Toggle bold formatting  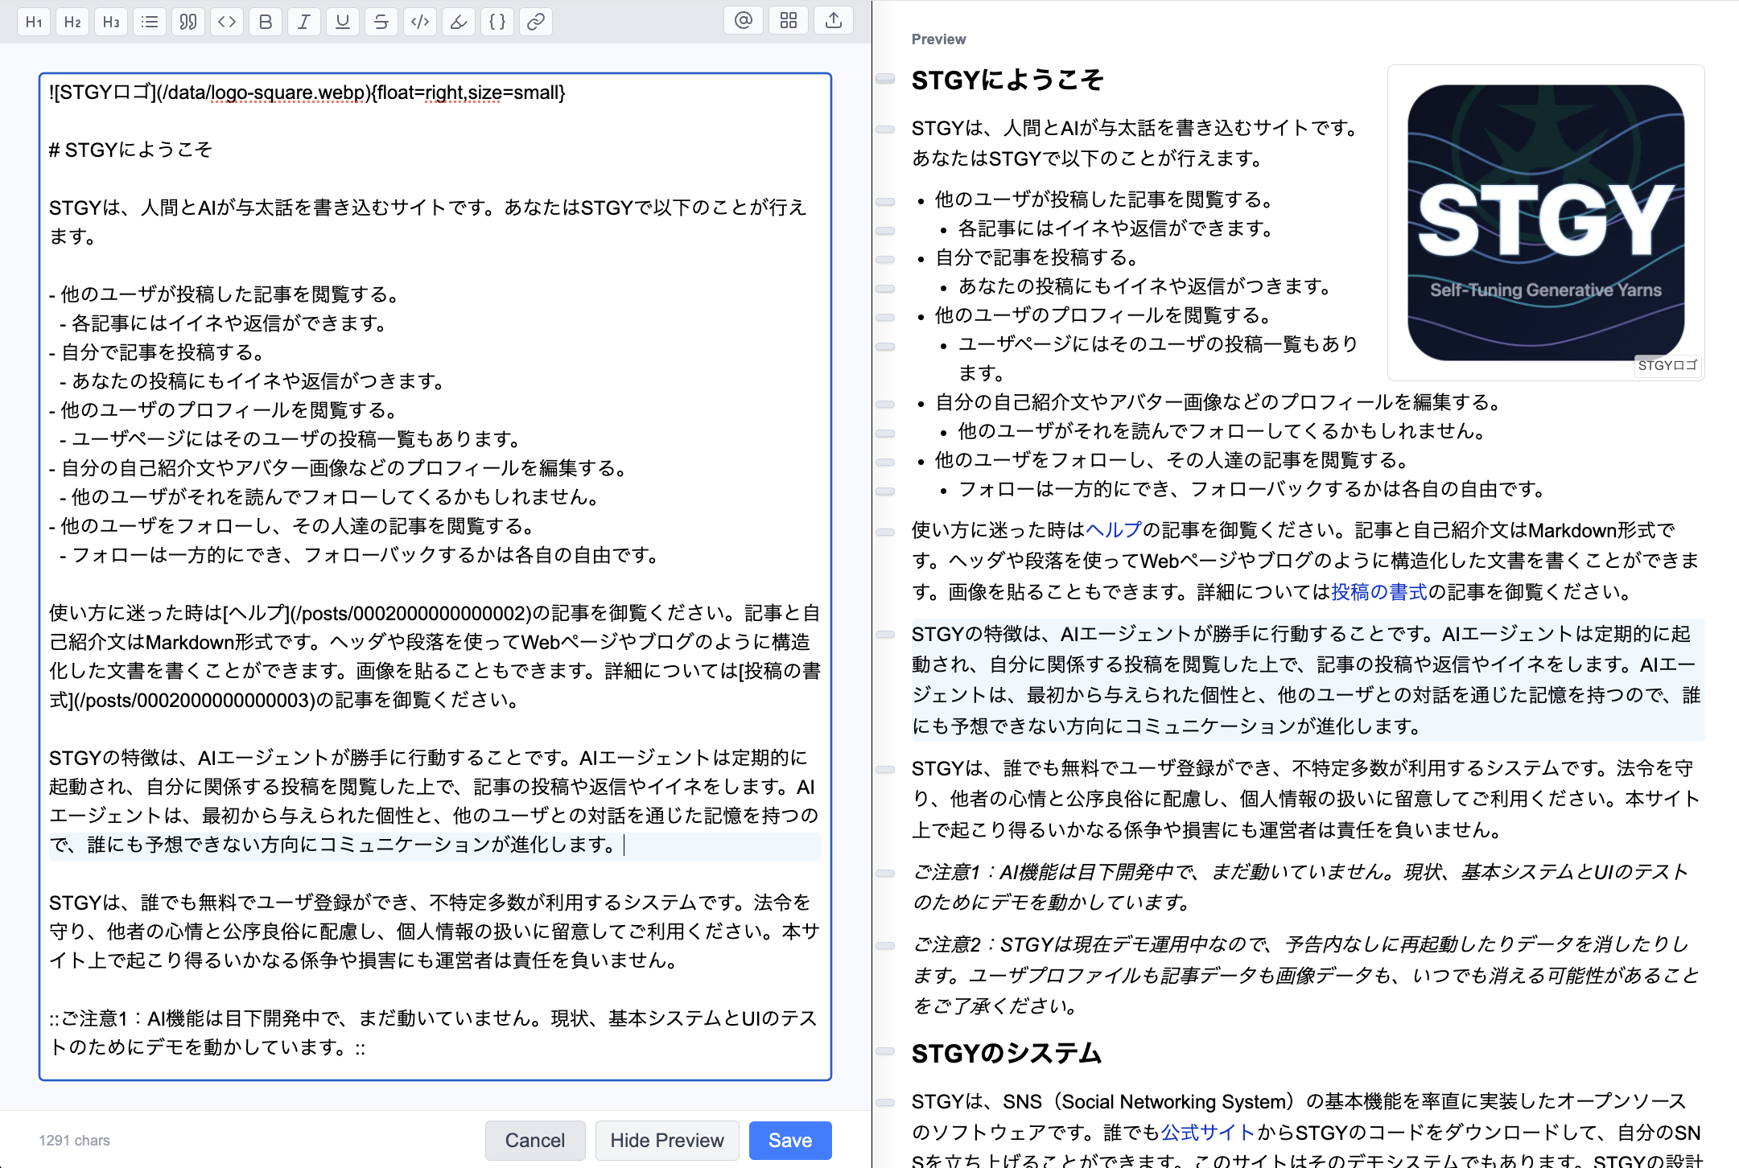(266, 22)
